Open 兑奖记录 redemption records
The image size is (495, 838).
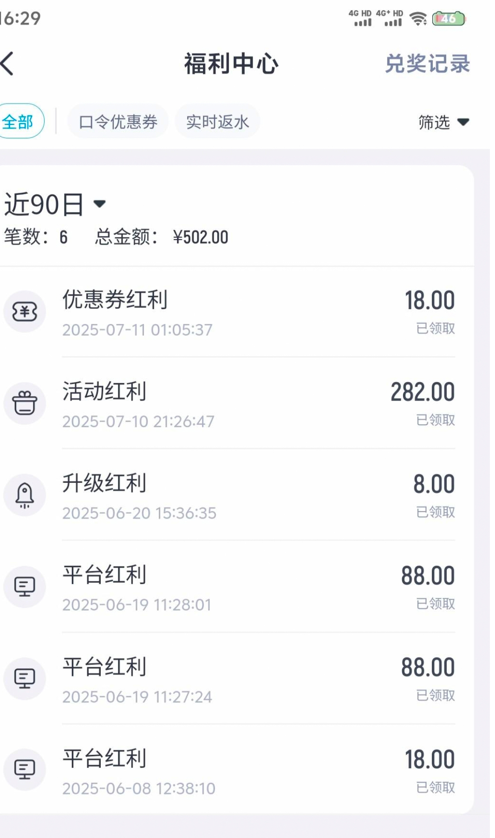click(x=427, y=64)
